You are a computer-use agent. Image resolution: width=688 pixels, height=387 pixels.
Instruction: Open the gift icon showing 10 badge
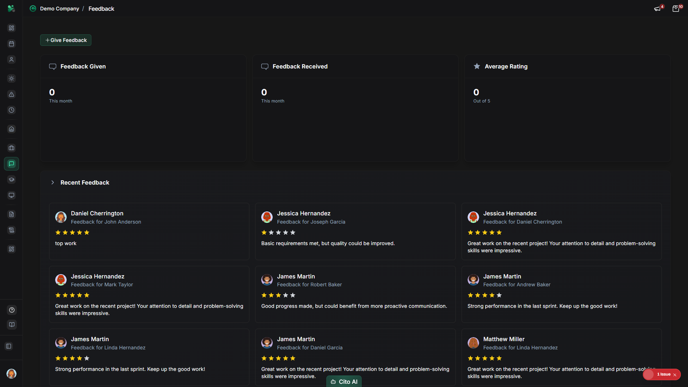[x=677, y=8]
